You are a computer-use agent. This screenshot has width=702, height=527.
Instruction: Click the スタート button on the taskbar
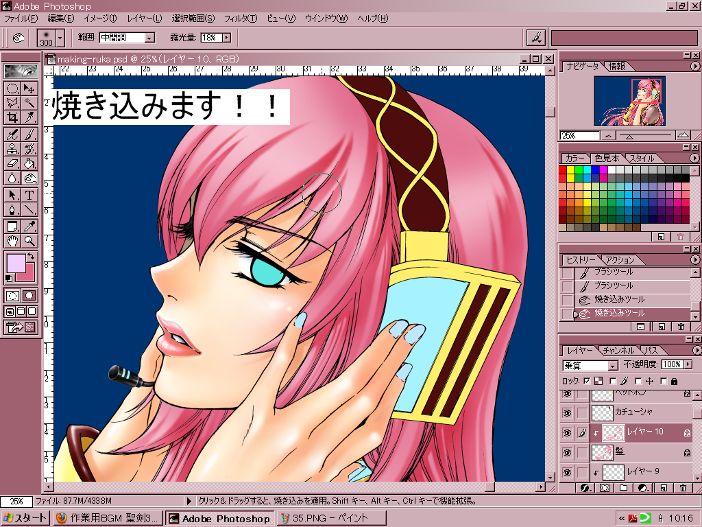point(25,518)
